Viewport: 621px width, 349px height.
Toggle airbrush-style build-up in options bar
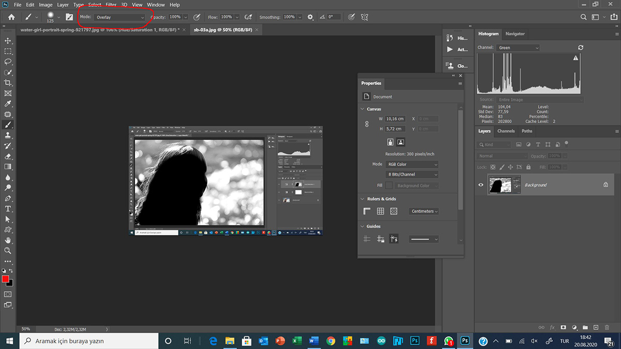[x=248, y=17]
